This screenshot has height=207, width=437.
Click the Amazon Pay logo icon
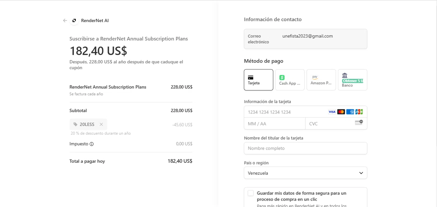[x=315, y=77]
